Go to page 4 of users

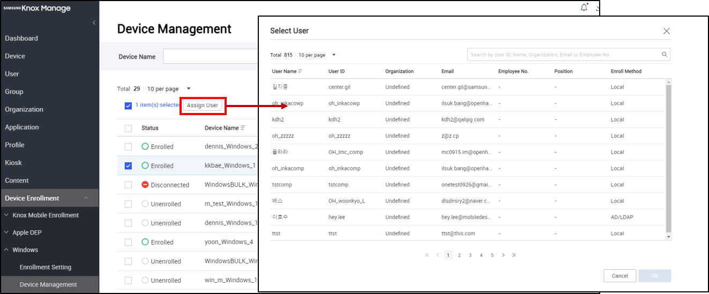click(x=481, y=255)
